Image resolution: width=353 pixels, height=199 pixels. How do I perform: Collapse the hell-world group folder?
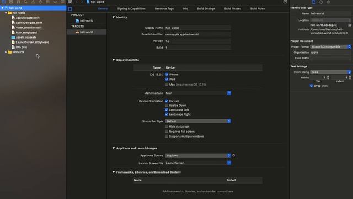pyautogui.click(x=6, y=13)
